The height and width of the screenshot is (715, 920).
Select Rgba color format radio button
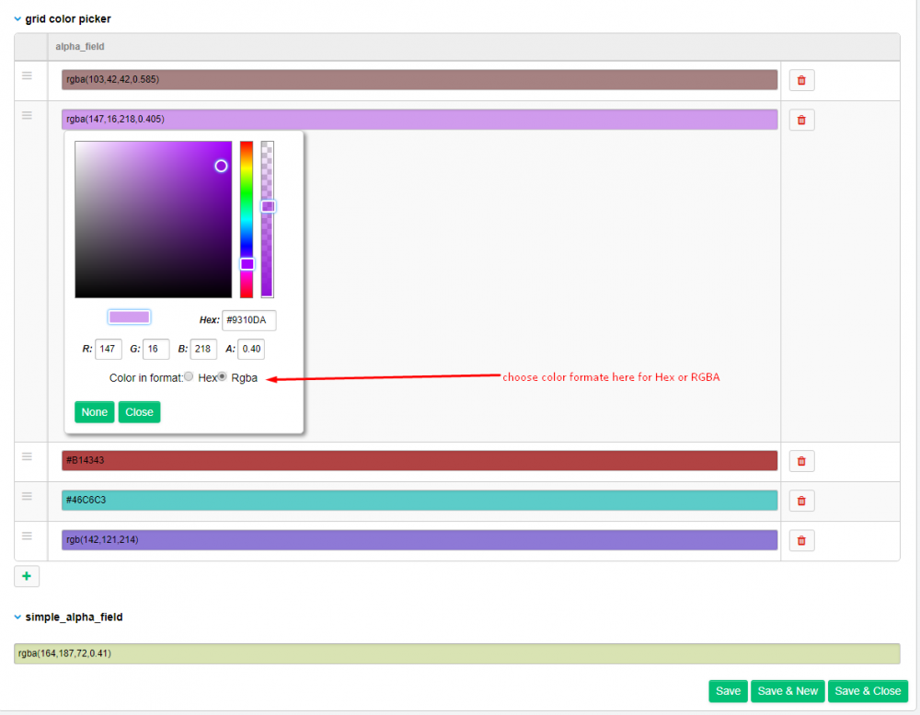pyautogui.click(x=222, y=377)
